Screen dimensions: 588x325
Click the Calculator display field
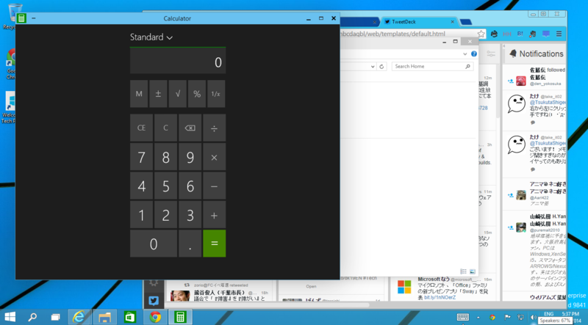pos(178,61)
